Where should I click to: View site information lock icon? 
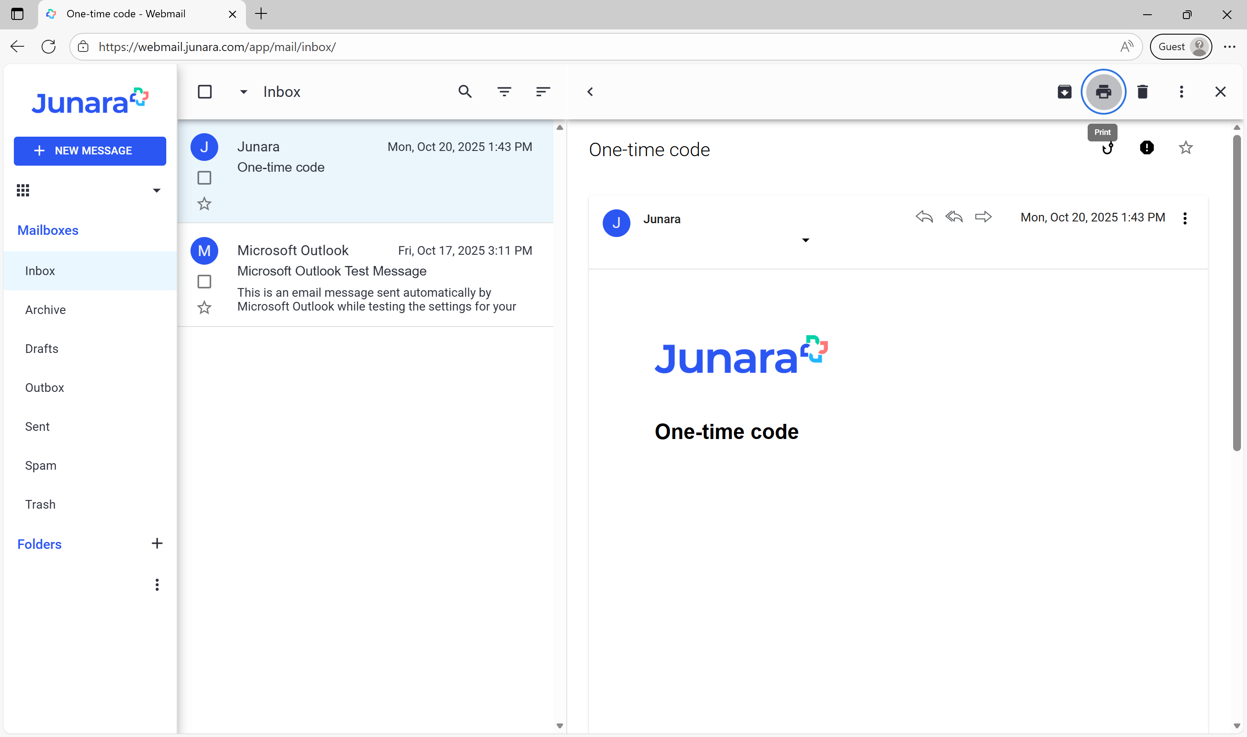[x=84, y=47]
